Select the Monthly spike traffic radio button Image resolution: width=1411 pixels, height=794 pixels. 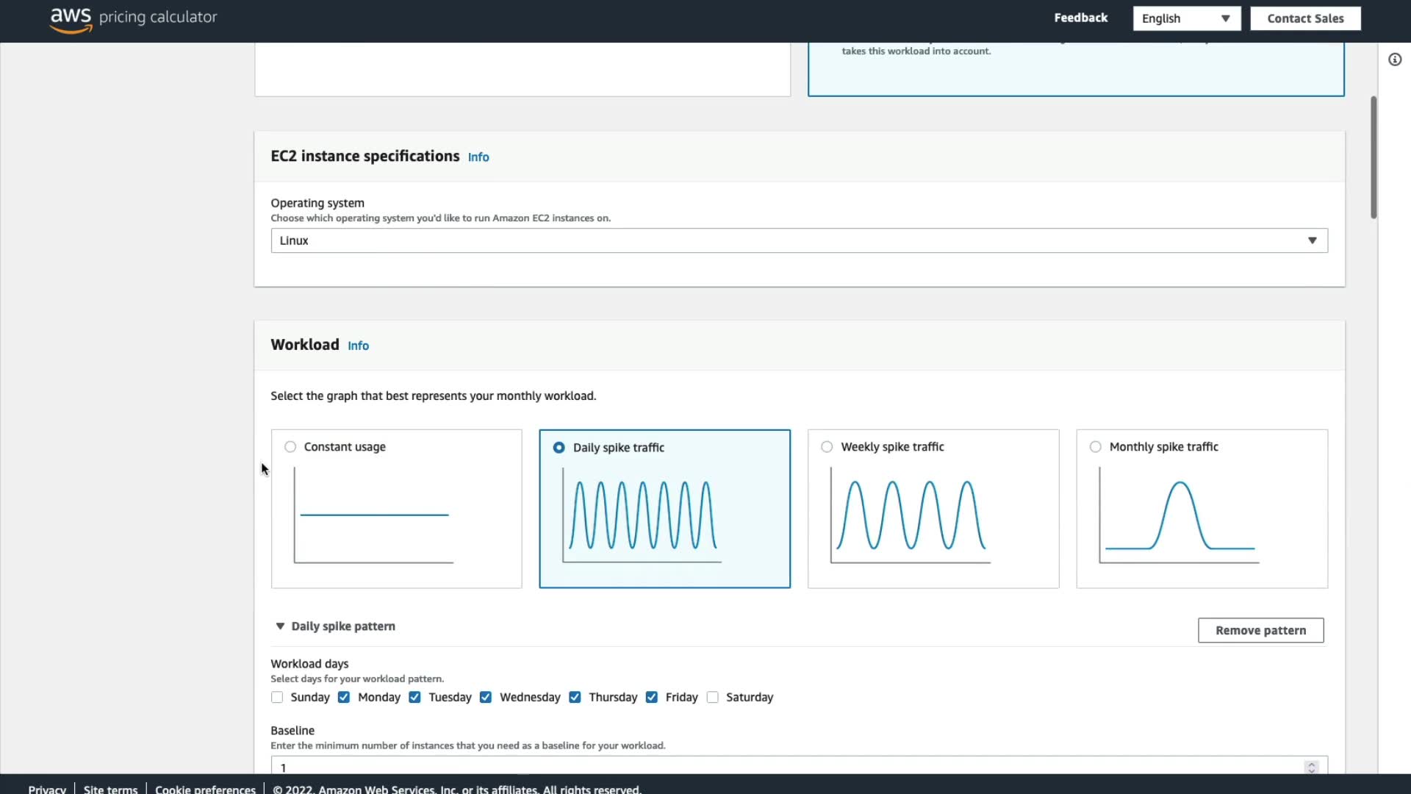point(1096,447)
